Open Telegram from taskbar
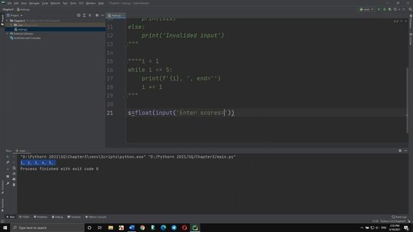 (174, 227)
